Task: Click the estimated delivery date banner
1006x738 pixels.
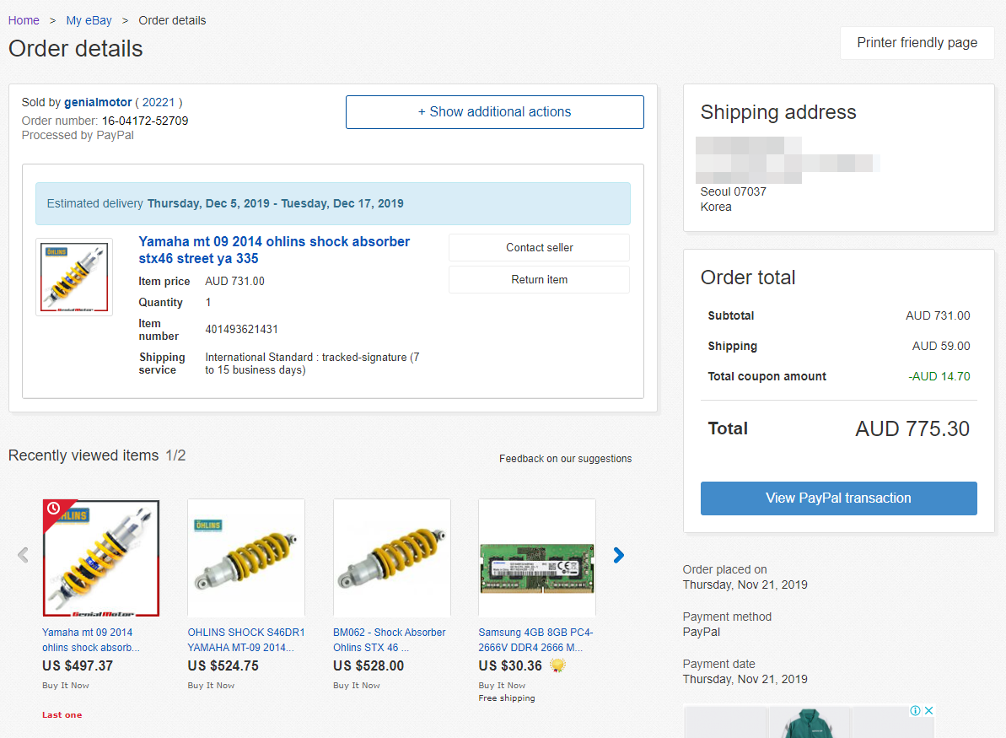Action: tap(333, 203)
